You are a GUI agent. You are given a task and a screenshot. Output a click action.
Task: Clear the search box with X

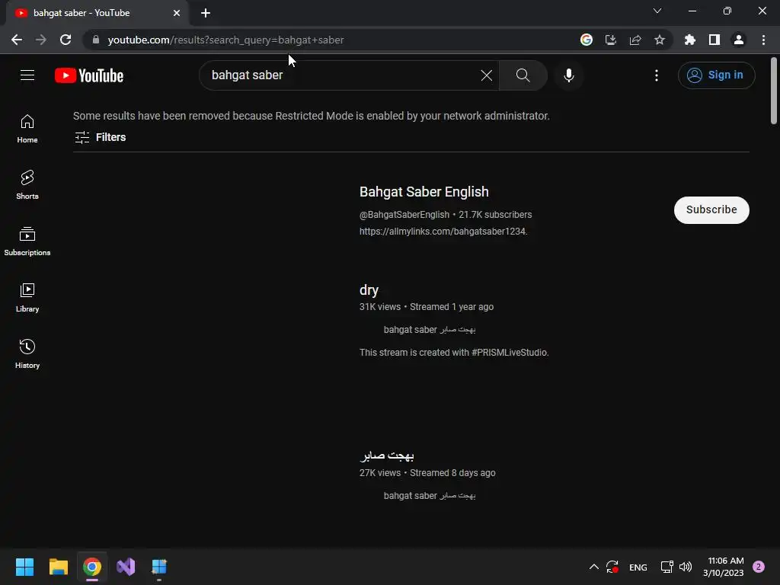[487, 75]
